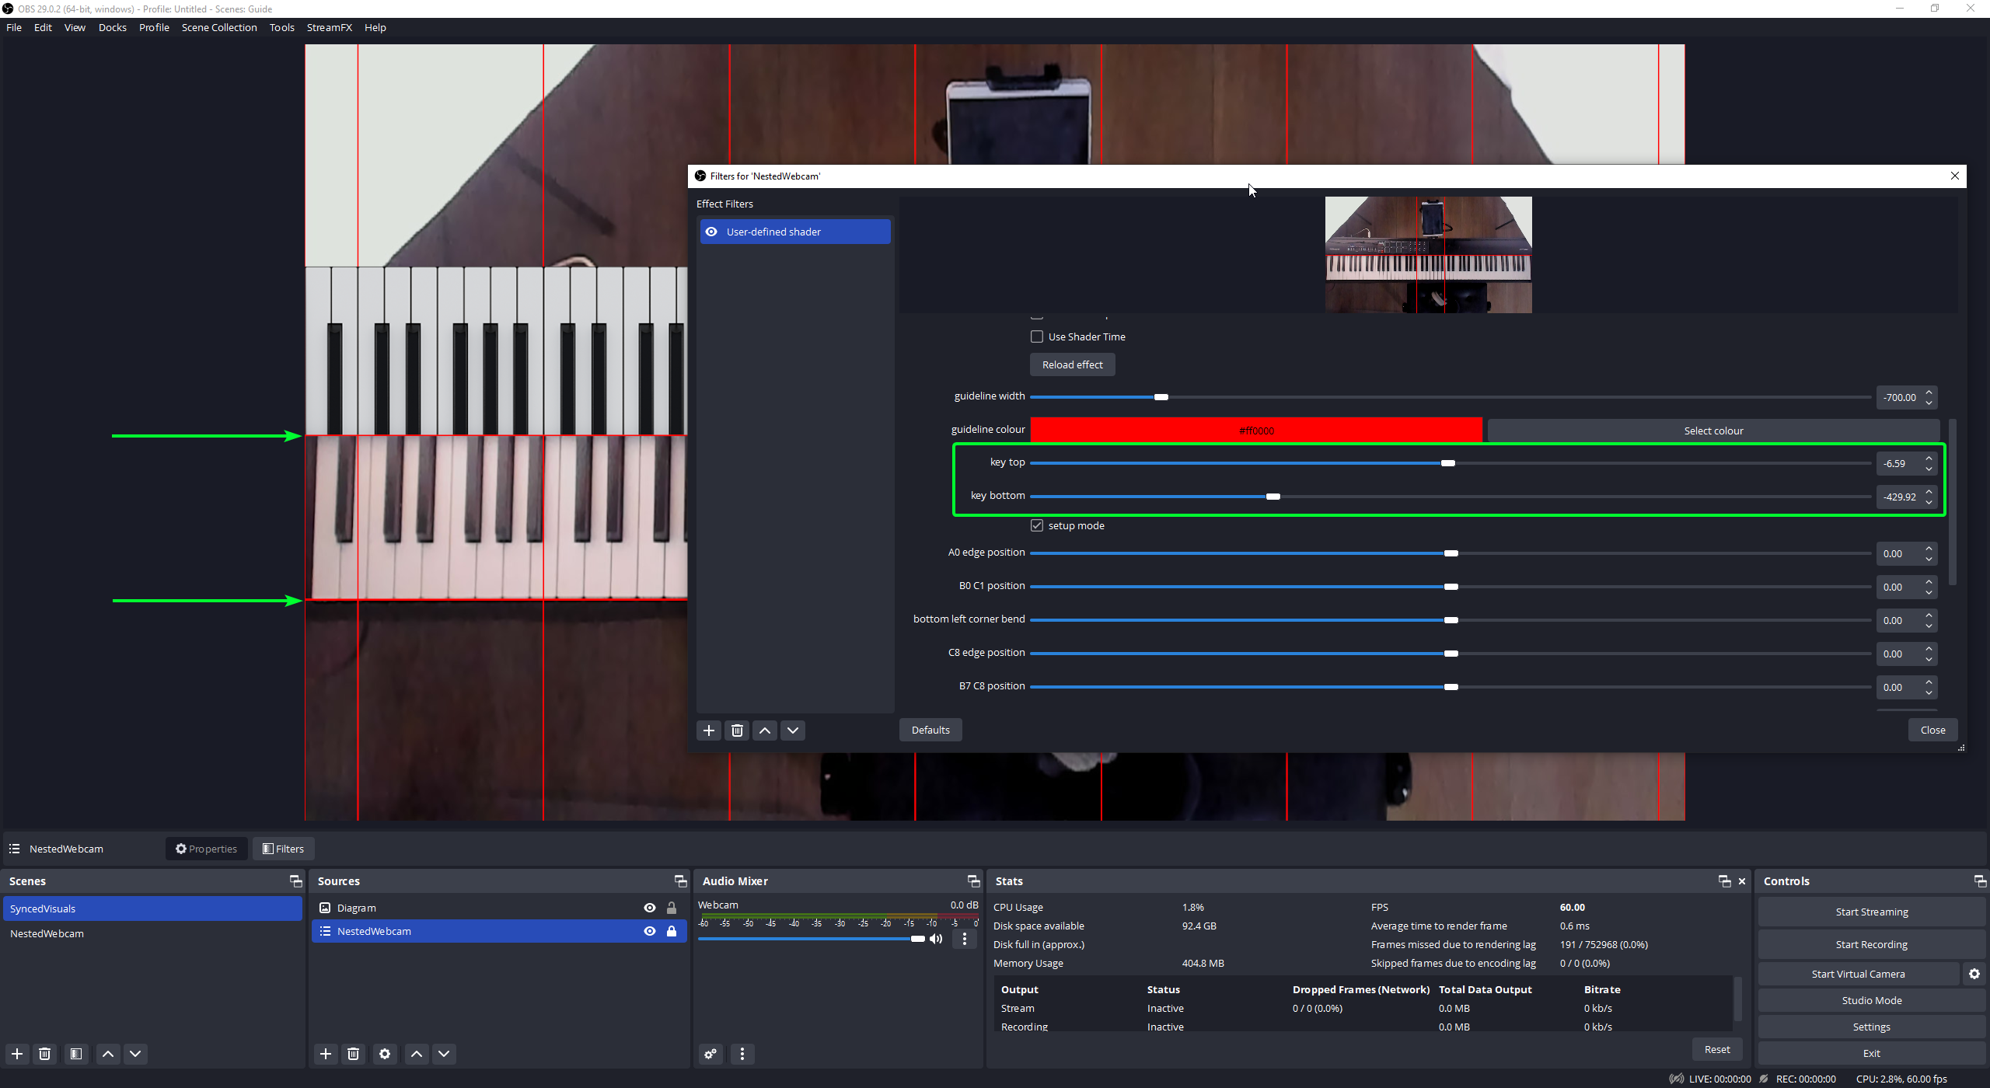1990x1088 pixels.
Task: Delete selected filter with trash icon
Action: pyautogui.click(x=737, y=731)
